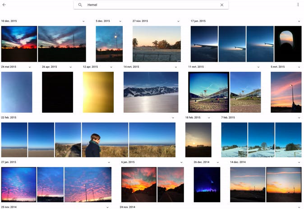
Task: Open first red sunset photo from 10 dec. 2015
Action: (x=19, y=44)
